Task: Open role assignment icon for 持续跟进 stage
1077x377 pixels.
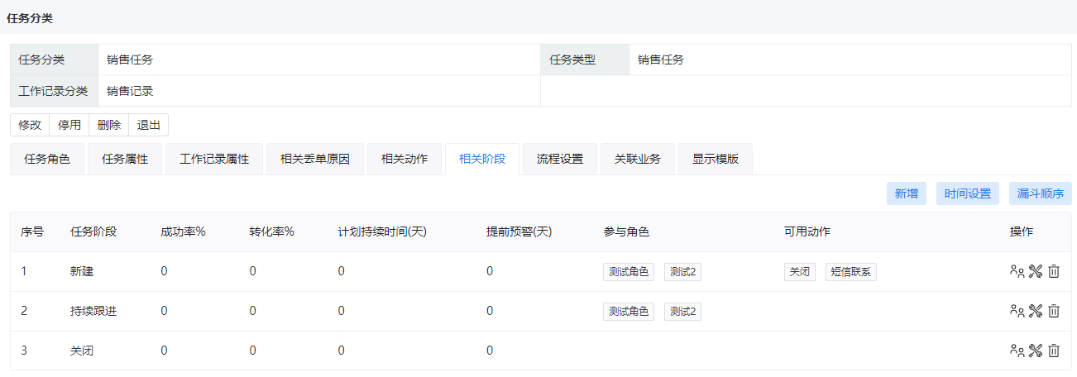Action: tap(1017, 311)
